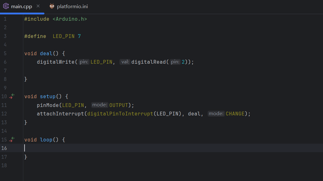Image resolution: width=323 pixels, height=181 pixels.
Task: Click the red gutter arrow next to line 10
Action: click(10, 98)
